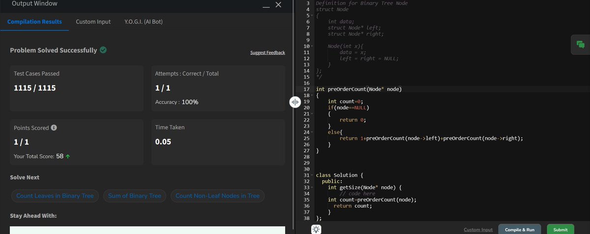590x234 pixels.
Task: Collapse the code fold at line 5
Action: click(x=313, y=16)
